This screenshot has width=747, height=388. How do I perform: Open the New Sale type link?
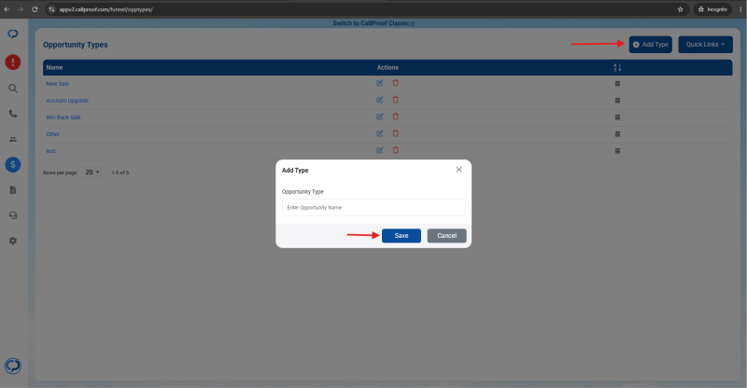(58, 84)
